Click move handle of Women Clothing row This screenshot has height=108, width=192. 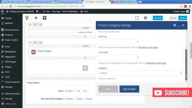pyautogui.click(x=30, y=24)
